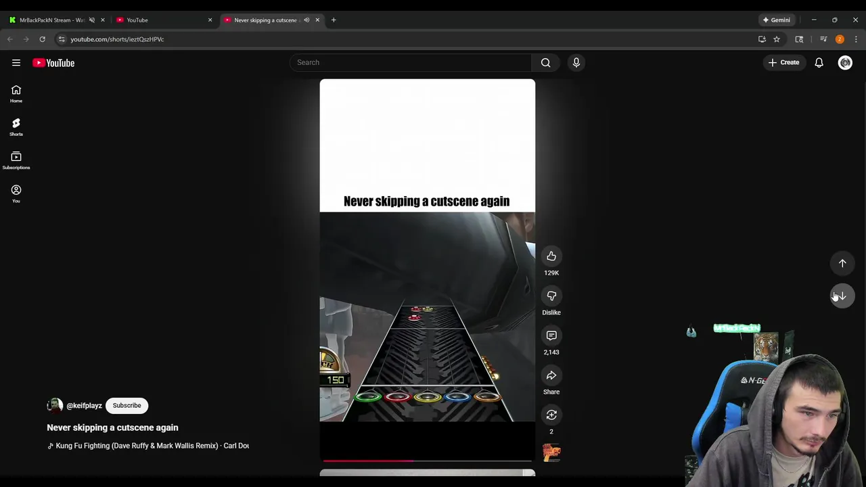
Task: Open media controls in browser toolbar
Action: (x=823, y=39)
